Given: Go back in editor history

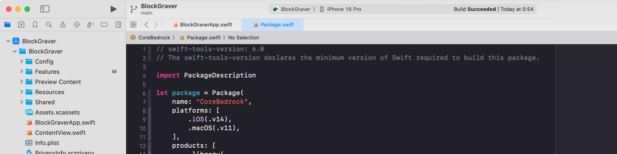Looking at the screenshot, I should pyautogui.click(x=147, y=24).
